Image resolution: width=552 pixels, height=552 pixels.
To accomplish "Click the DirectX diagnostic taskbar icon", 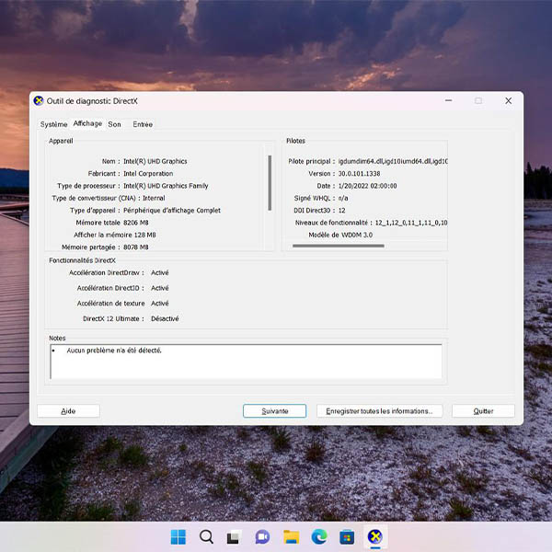I will (374, 536).
